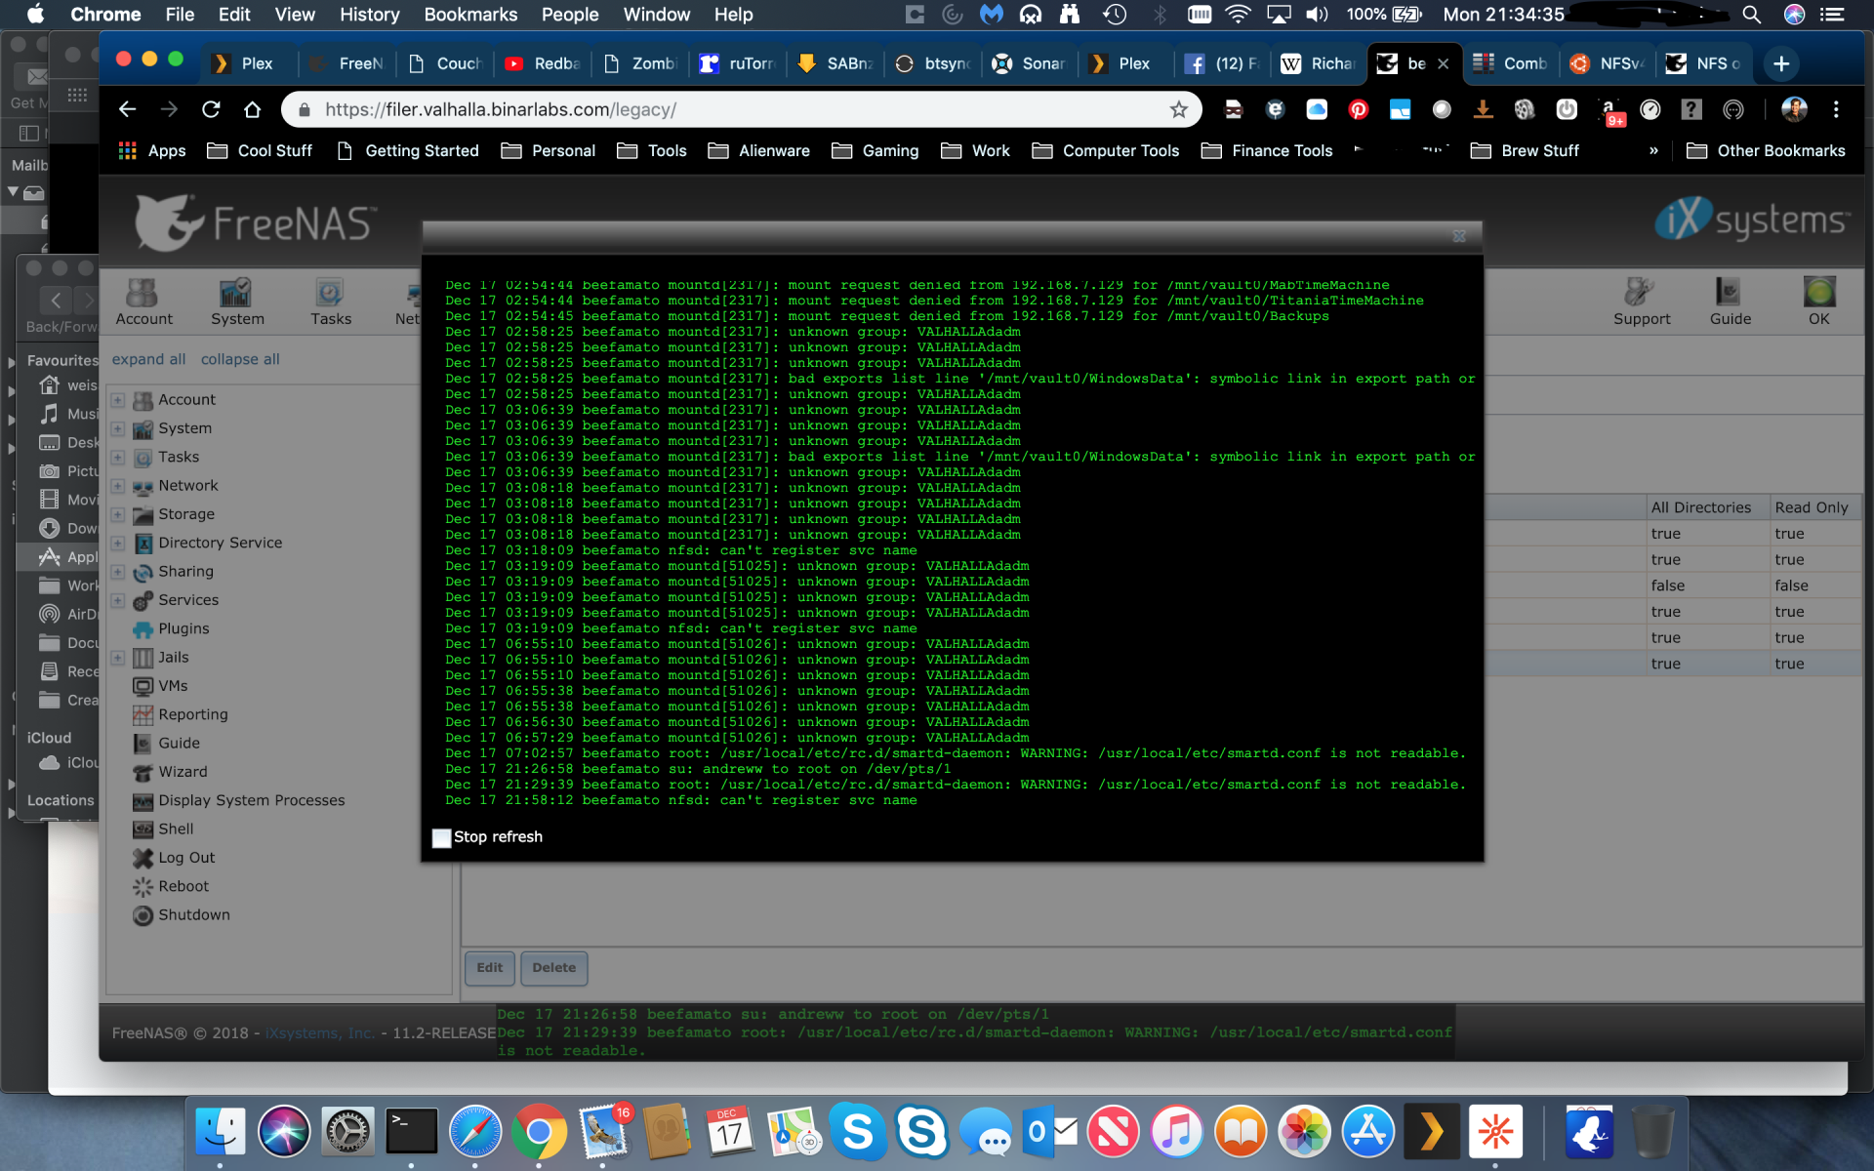The image size is (1874, 1171).
Task: Open the Bookmarks menu in the menu bar
Action: point(470,15)
